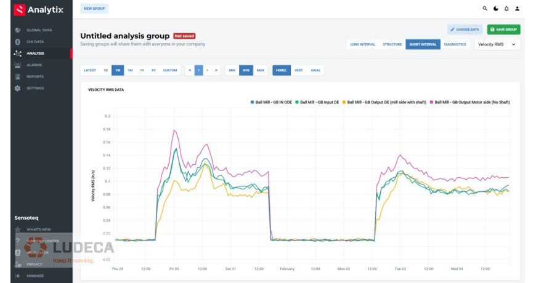
Task: Jump to latest period double-right arrow
Action: click(216, 70)
